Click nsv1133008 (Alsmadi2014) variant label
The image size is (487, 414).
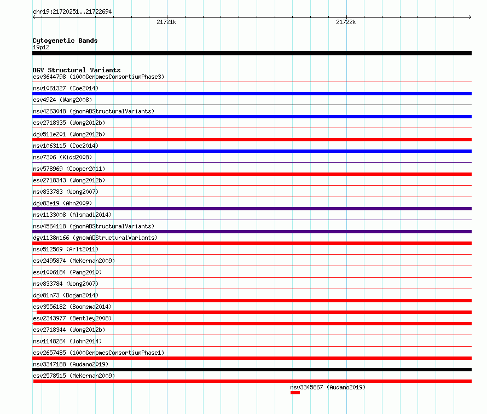[72, 215]
